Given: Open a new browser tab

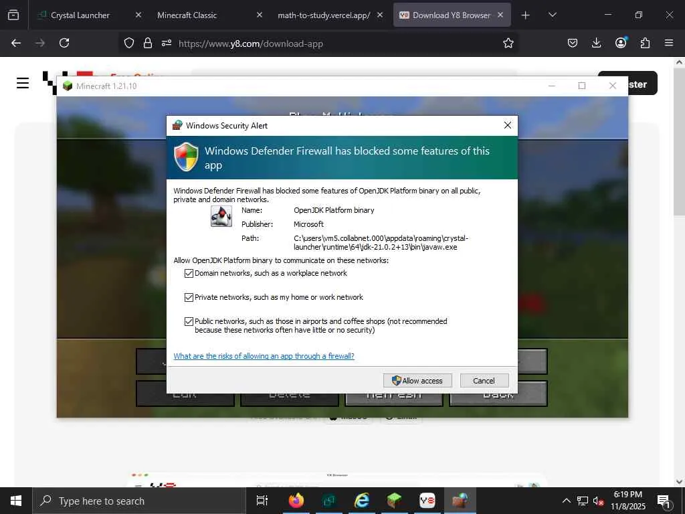Looking at the screenshot, I should point(526,15).
